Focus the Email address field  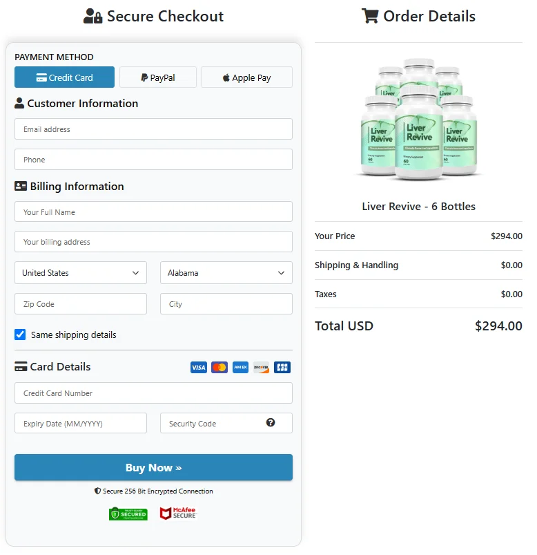pyautogui.click(x=153, y=129)
